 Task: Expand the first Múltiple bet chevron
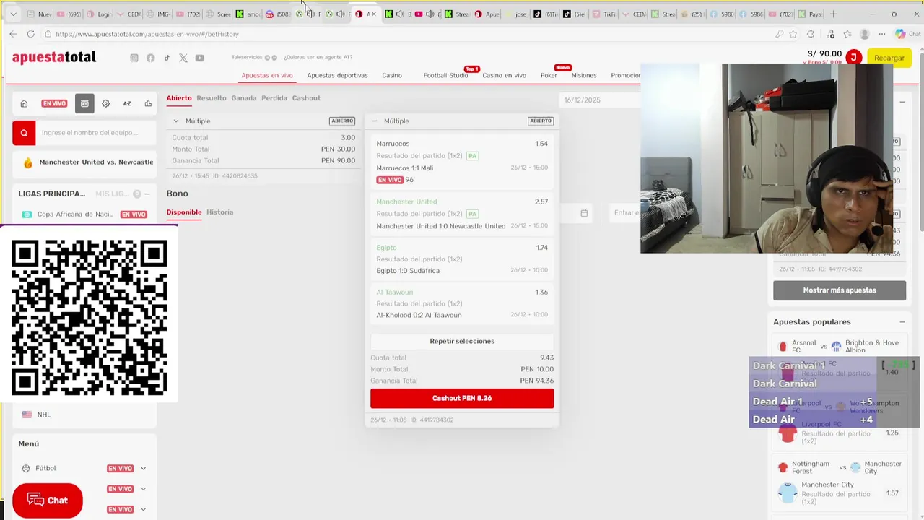(x=175, y=121)
